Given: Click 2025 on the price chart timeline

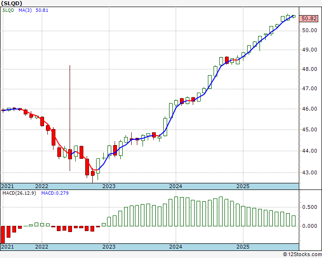Looking at the screenshot, I should coord(243,186).
